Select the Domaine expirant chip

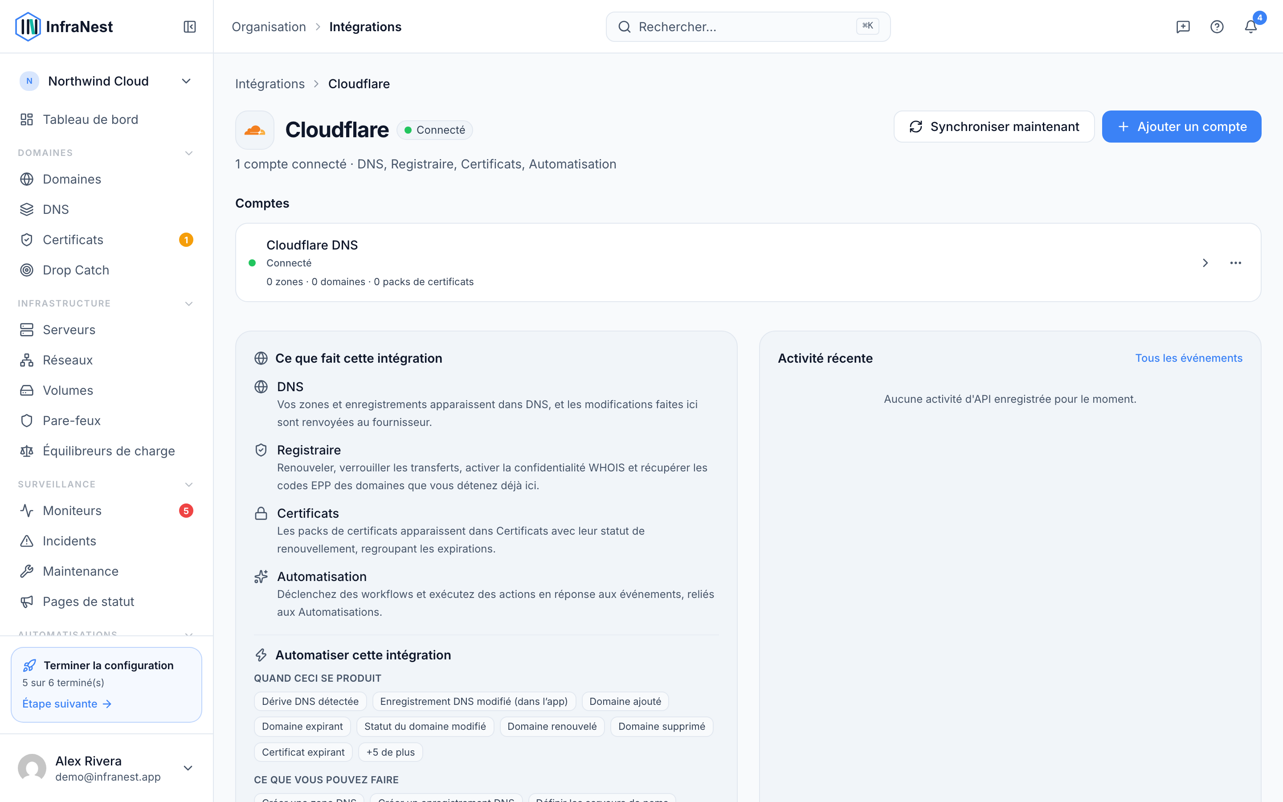pos(302,726)
